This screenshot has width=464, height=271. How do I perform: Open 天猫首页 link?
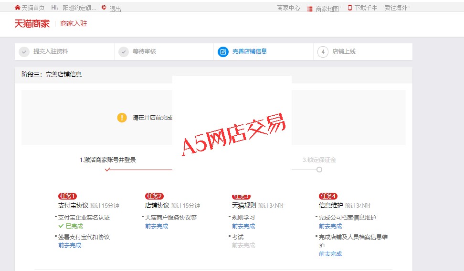(33, 8)
